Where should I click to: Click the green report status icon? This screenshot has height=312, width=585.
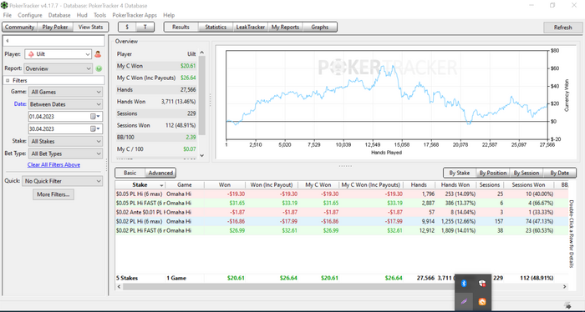point(99,68)
